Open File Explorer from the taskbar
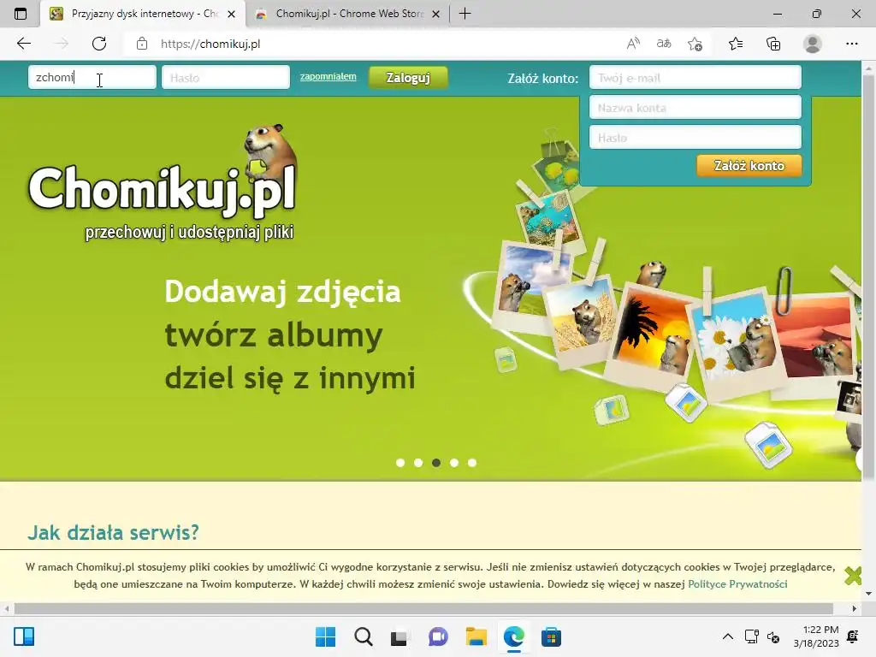876x657 pixels. (x=476, y=636)
